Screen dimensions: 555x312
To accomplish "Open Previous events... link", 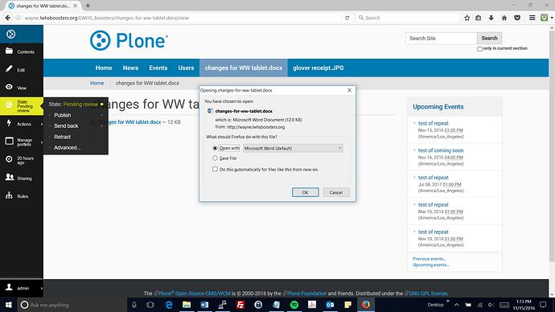I will coord(430,259).
